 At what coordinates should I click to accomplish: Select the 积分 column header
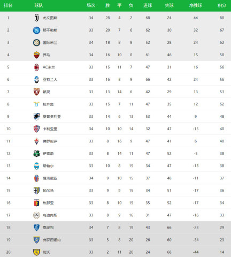[x=222, y=5]
